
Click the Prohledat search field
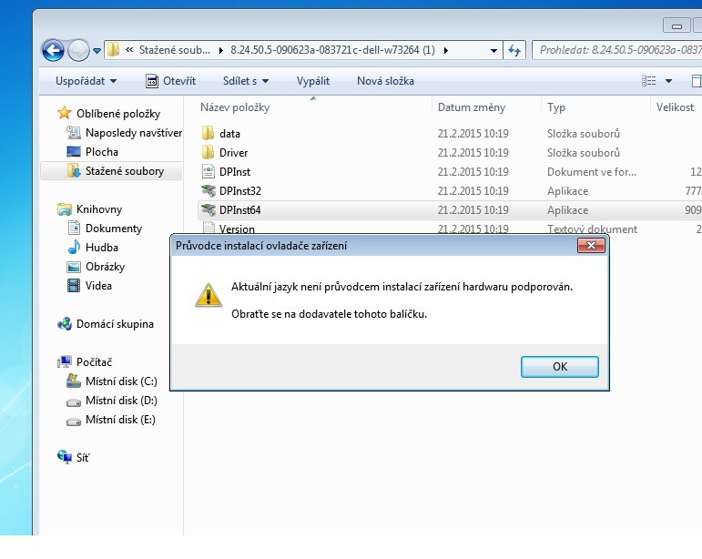(x=617, y=50)
